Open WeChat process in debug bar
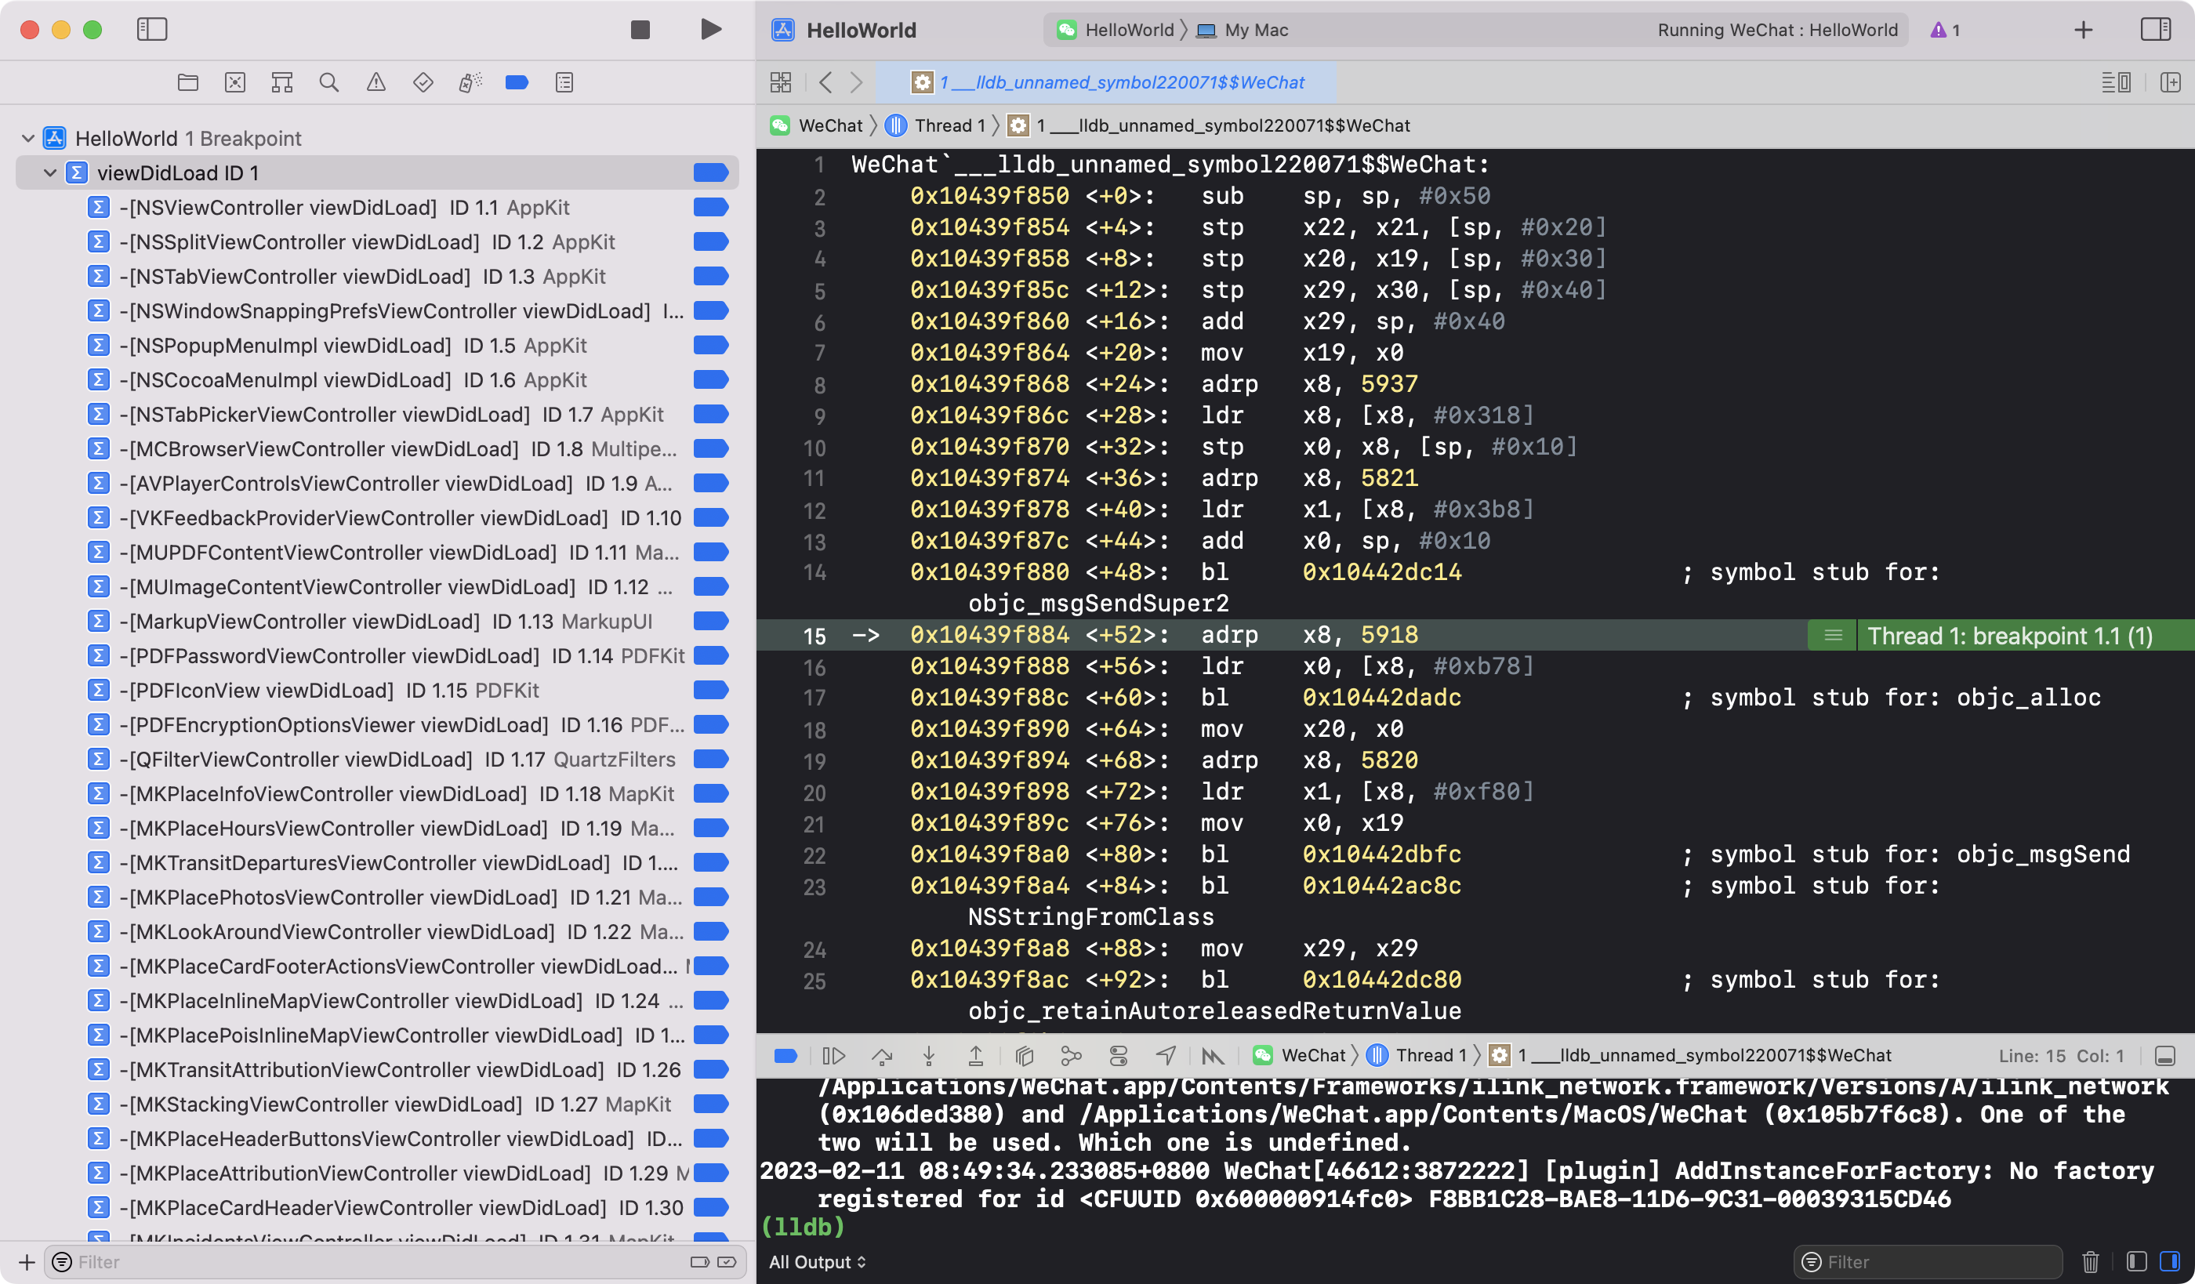Image resolution: width=2195 pixels, height=1284 pixels. (x=1299, y=1056)
